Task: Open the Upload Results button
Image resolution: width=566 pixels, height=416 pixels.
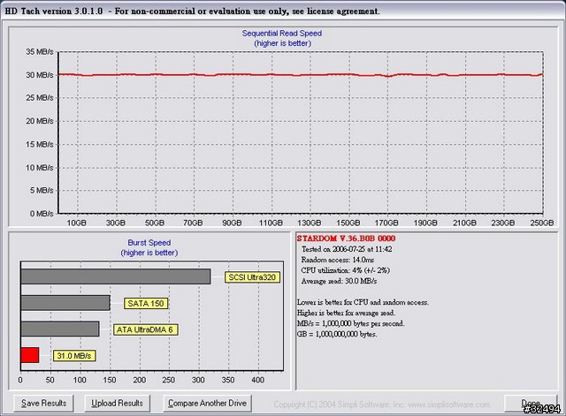Action: (x=117, y=403)
